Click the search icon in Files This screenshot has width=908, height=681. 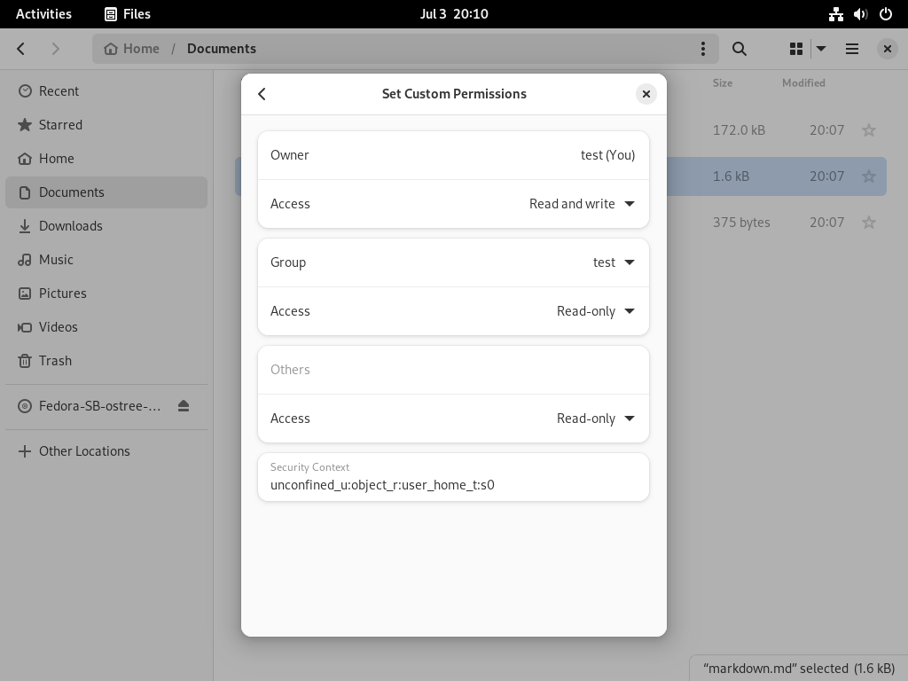739,49
